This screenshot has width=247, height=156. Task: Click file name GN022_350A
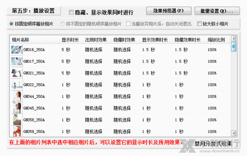(x=34, y=85)
